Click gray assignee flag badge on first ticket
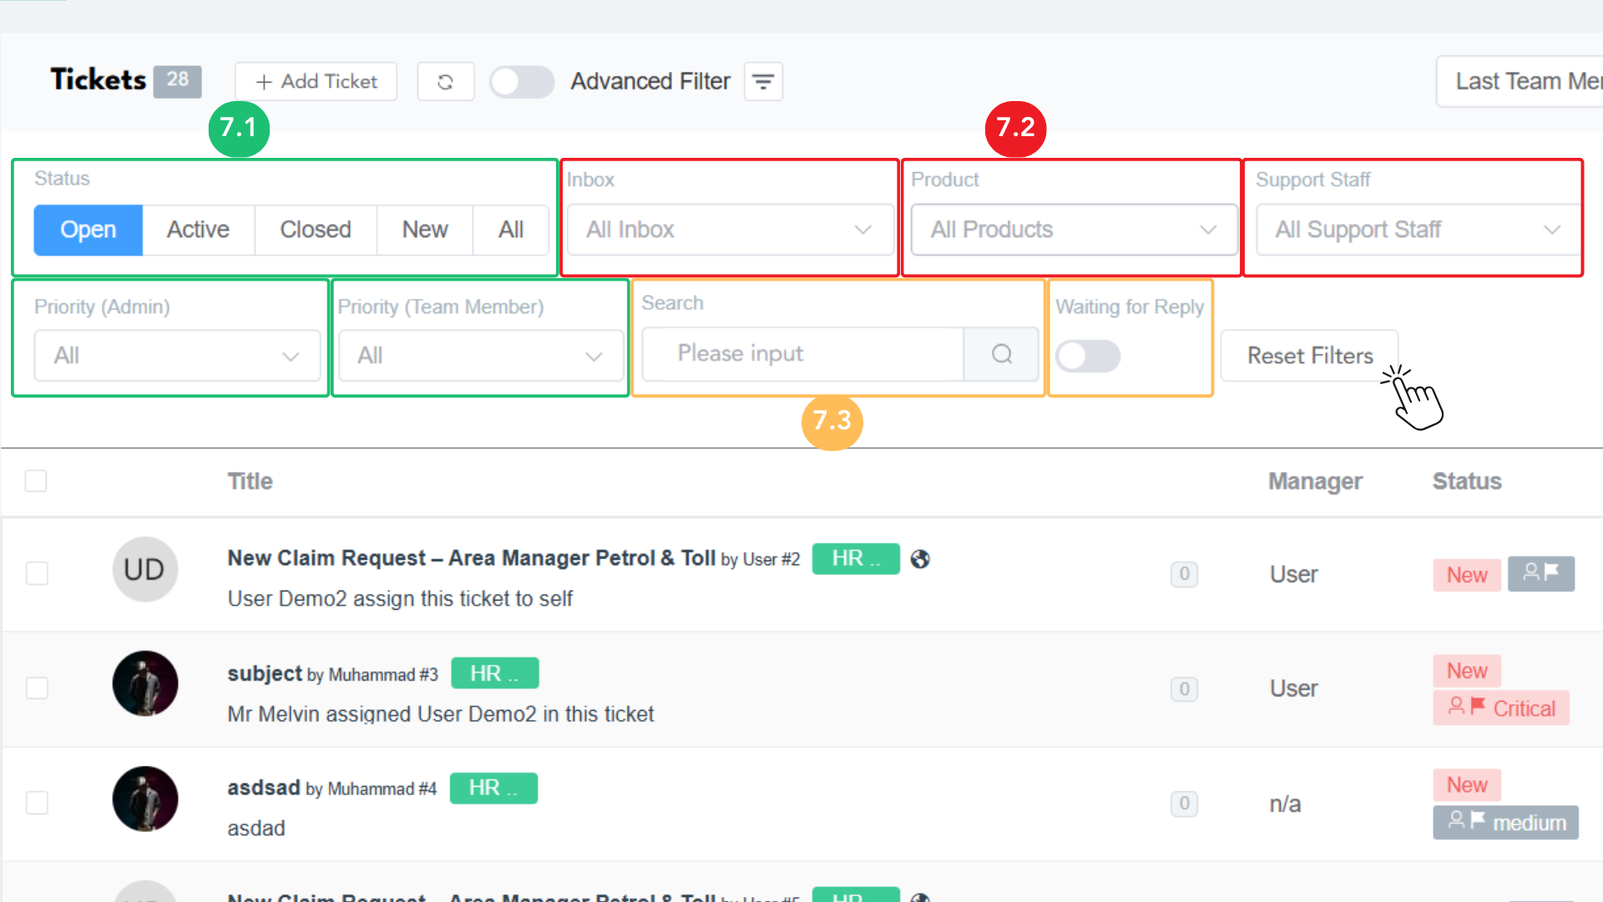This screenshot has width=1603, height=902. pyautogui.click(x=1540, y=574)
